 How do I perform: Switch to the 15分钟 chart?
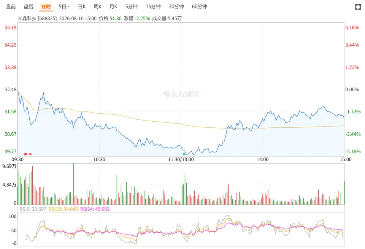coord(153,6)
